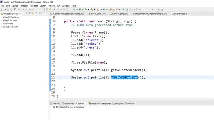
Task: Open the Coverage dropdown arrow
Action: [x=89, y=10]
